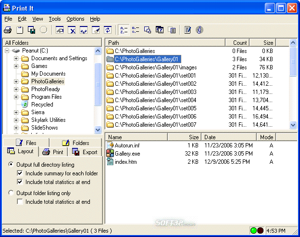The image size is (300, 237).
Task: Click the Recycled bin icon in tree
Action: coord(25,105)
